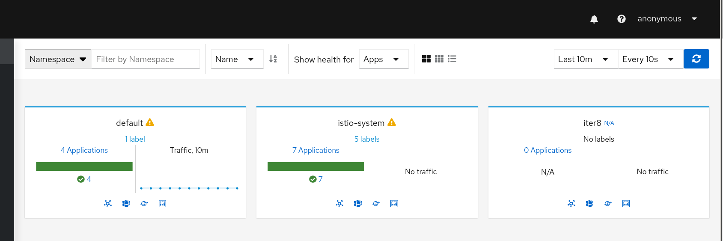
Task: Open Istio config for iter8 namespace
Action: pyautogui.click(x=626, y=204)
